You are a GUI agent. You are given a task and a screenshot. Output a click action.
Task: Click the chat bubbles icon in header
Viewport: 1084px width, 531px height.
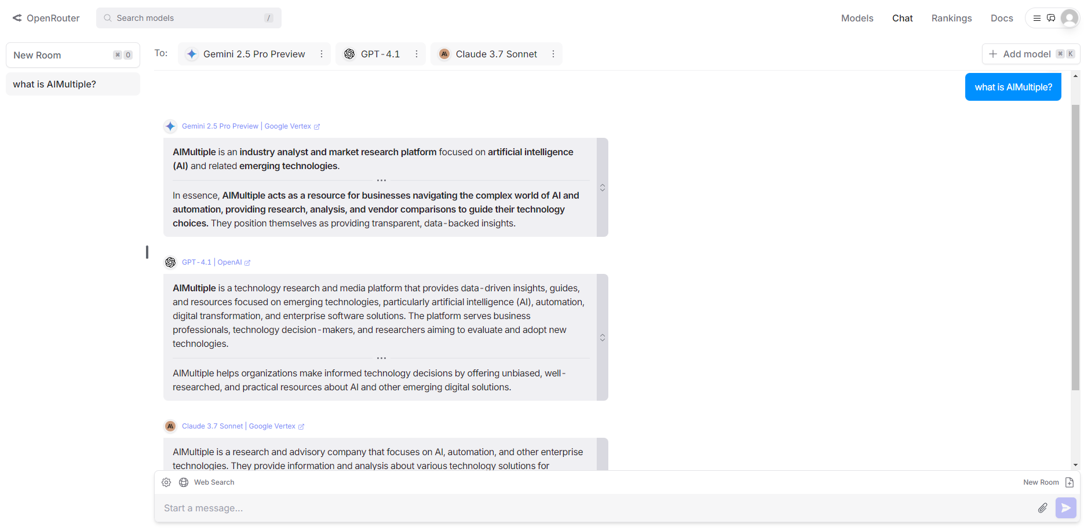pyautogui.click(x=1051, y=18)
